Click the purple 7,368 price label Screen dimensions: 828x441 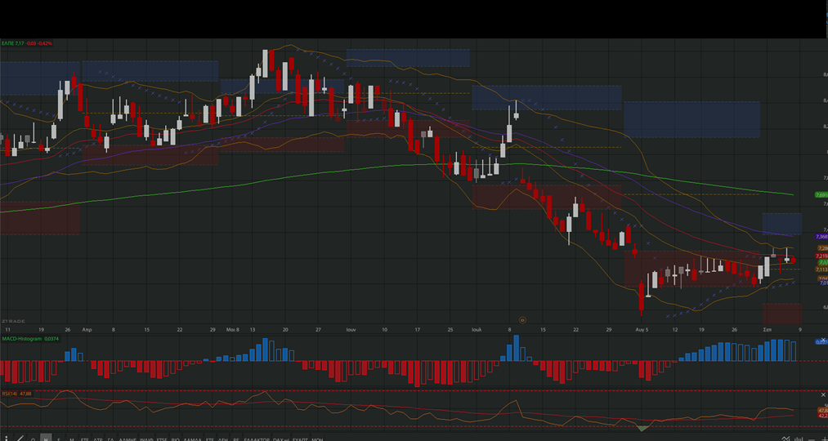821,236
